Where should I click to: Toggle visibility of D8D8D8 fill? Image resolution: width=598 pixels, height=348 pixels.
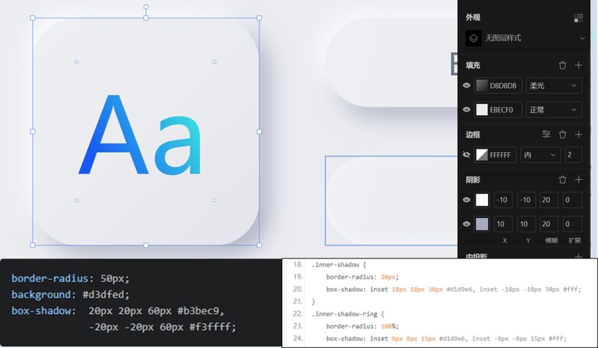(466, 85)
